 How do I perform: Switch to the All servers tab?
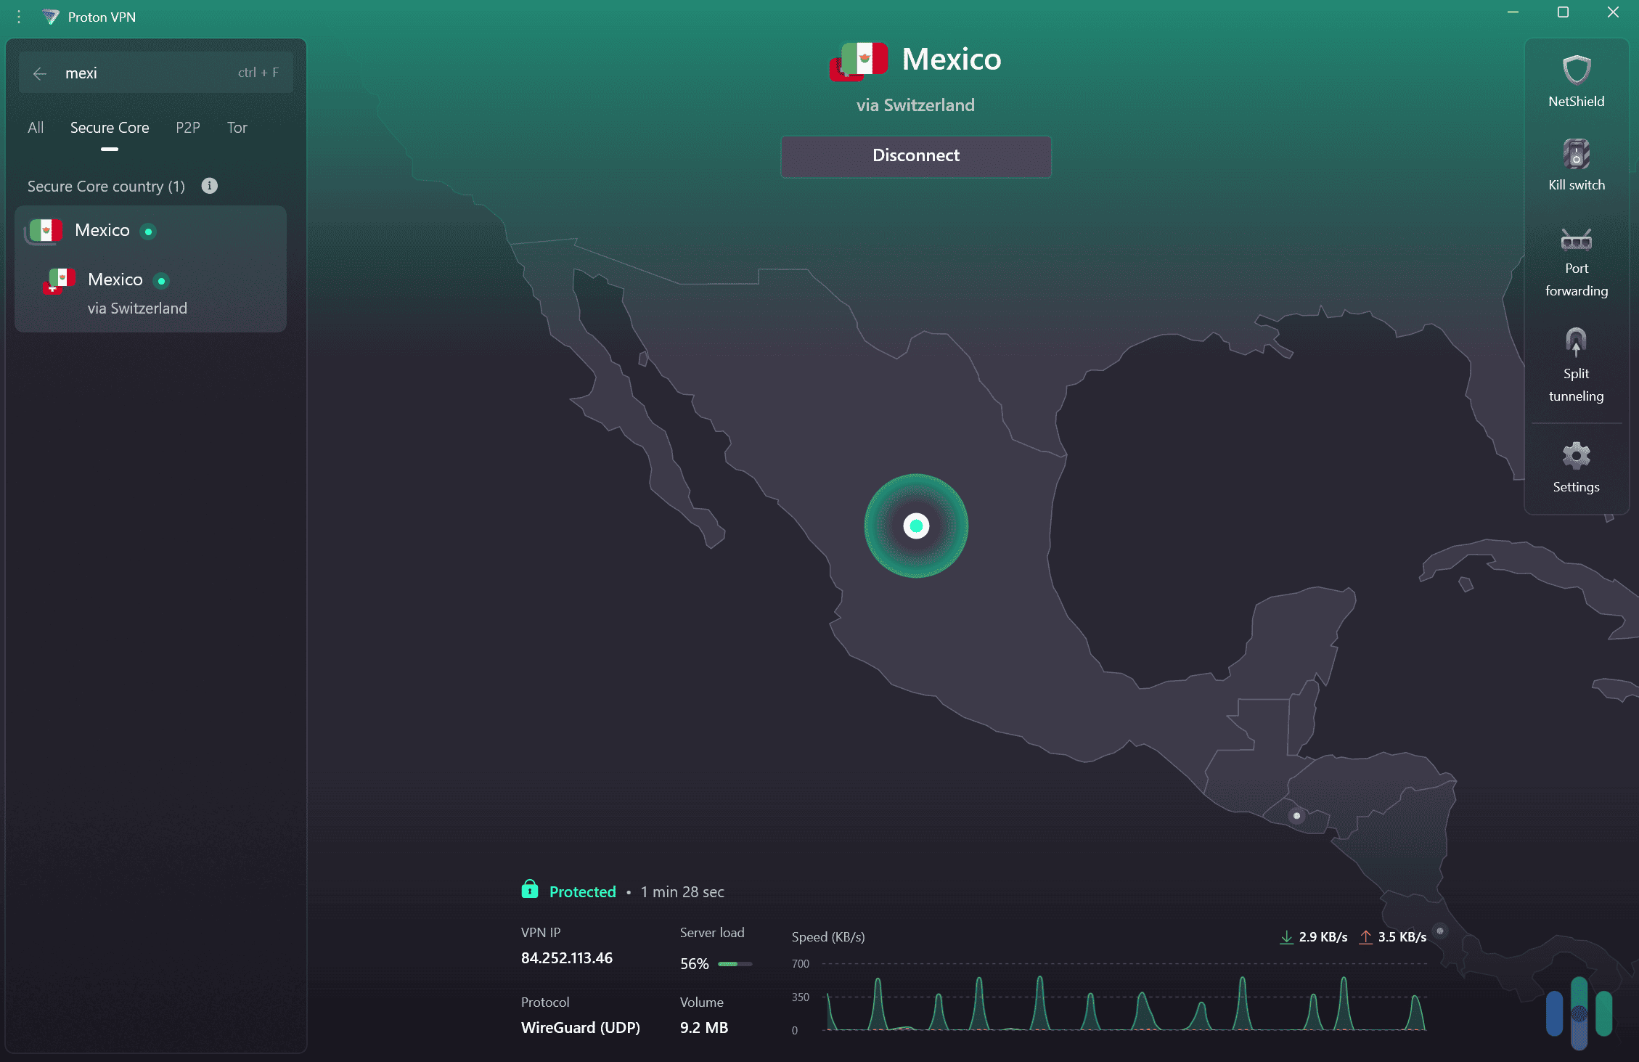click(35, 128)
